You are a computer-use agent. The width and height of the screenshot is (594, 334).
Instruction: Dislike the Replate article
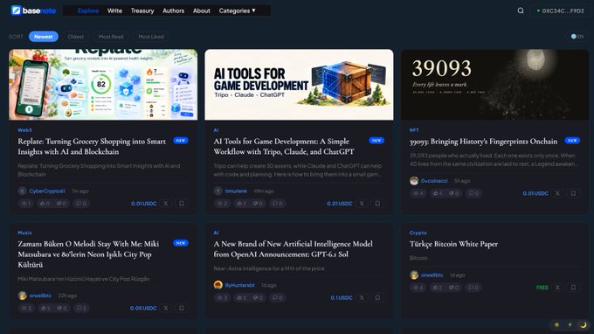61,204
